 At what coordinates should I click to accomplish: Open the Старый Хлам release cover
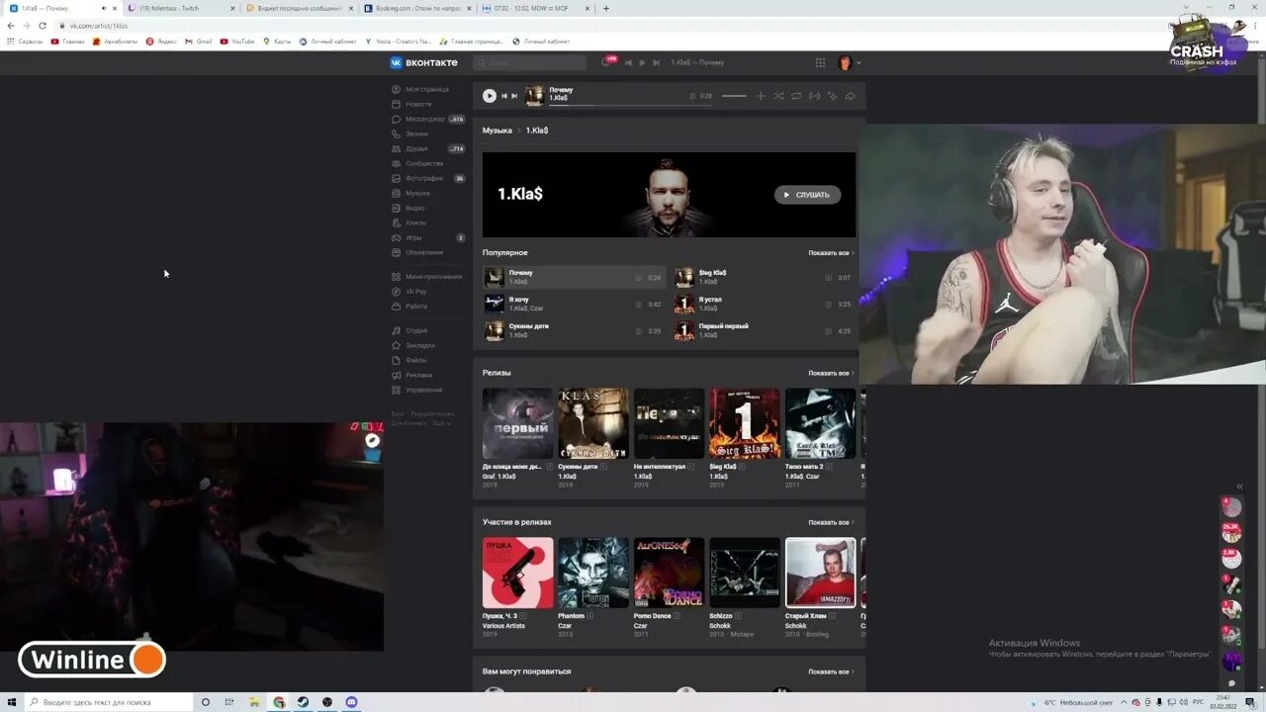point(820,573)
